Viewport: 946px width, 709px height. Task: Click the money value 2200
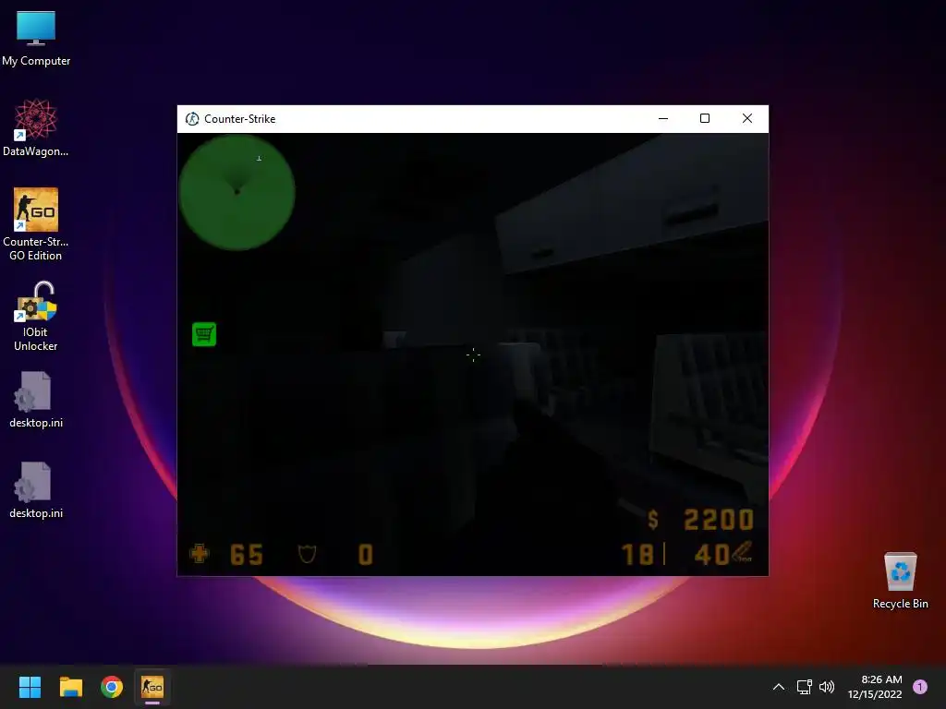719,520
